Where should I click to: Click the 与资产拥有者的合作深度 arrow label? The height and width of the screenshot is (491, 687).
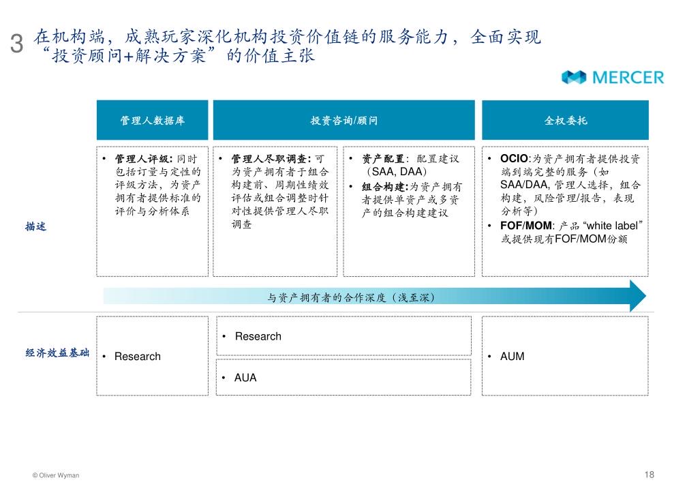point(351,297)
